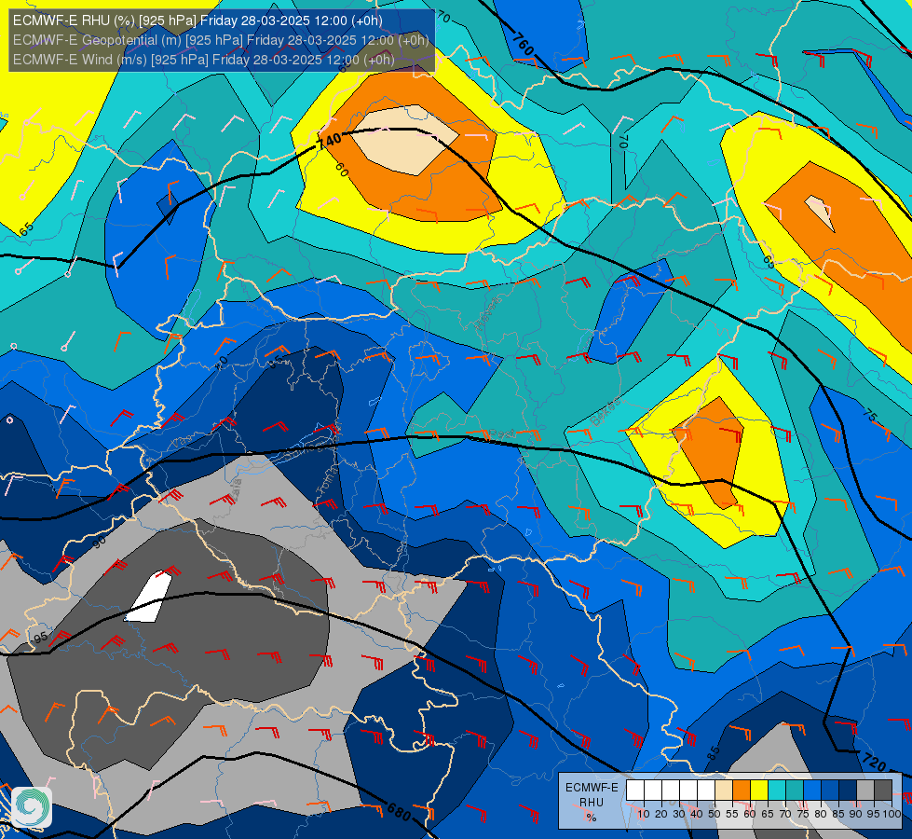The height and width of the screenshot is (839, 912).
Task: Select the ECMWF-E Wind (m/s) title line
Action: click(x=204, y=60)
